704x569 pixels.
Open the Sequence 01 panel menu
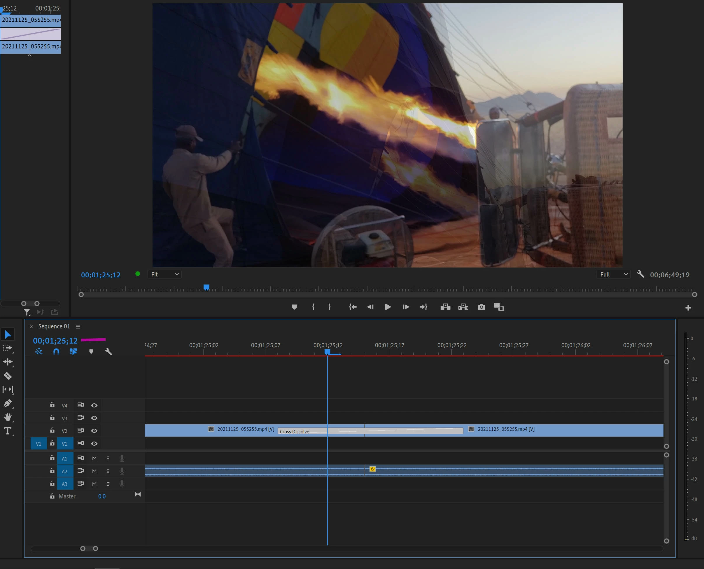[78, 326]
